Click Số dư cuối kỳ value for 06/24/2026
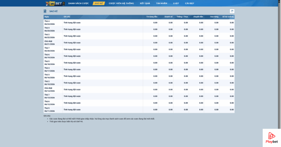Image resolution: width=281 pixels, height=147 pixels. coord(232,23)
